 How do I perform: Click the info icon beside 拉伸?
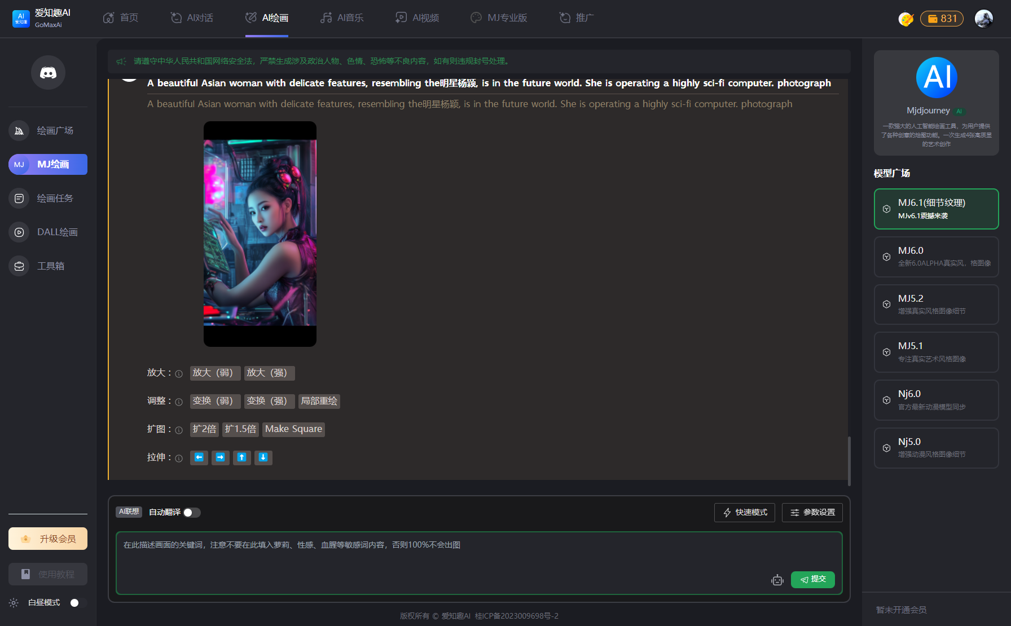click(179, 459)
